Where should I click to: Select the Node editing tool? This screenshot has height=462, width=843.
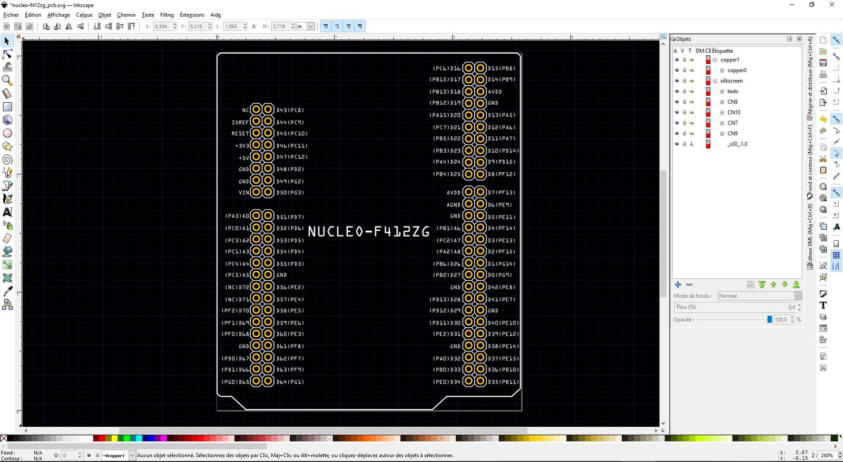pyautogui.click(x=7, y=54)
